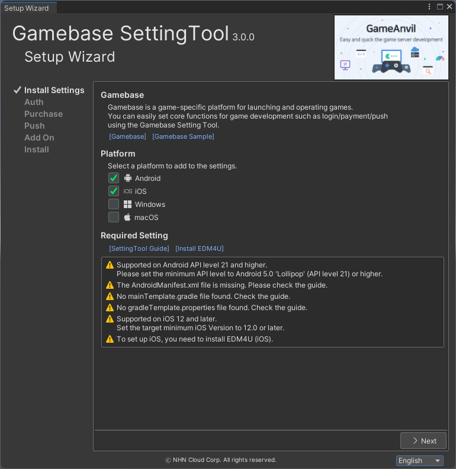Viewport: 456px width, 469px height.
Task: Click the mainTemplate.gradle warning icon
Action: (110, 296)
